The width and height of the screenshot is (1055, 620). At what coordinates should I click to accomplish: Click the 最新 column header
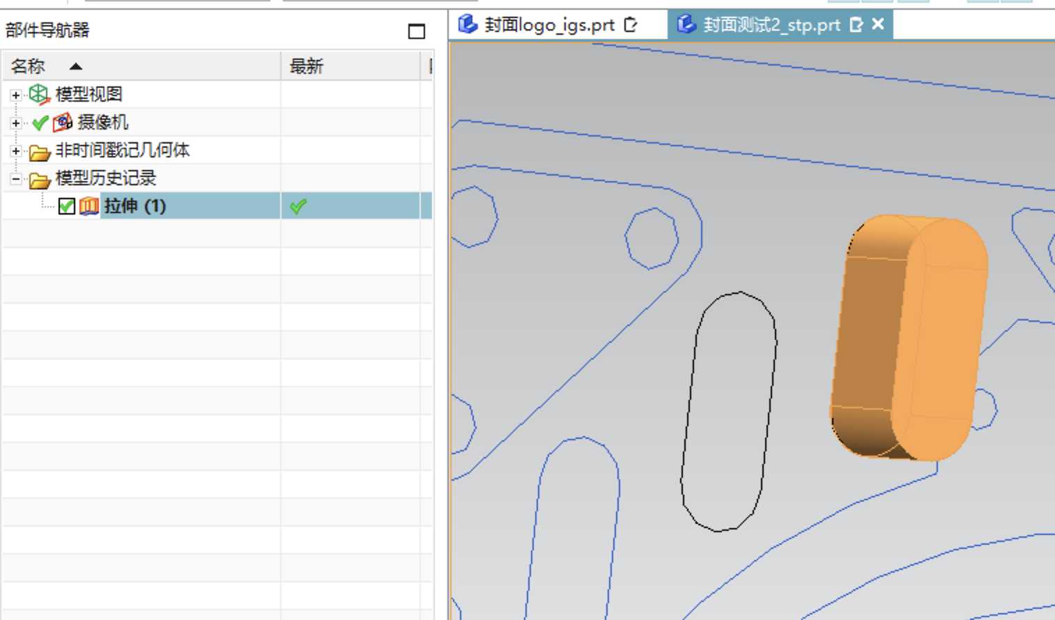pos(351,66)
